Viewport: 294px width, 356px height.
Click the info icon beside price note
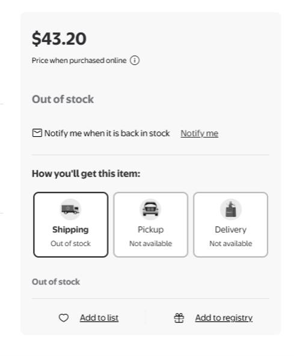tap(135, 61)
